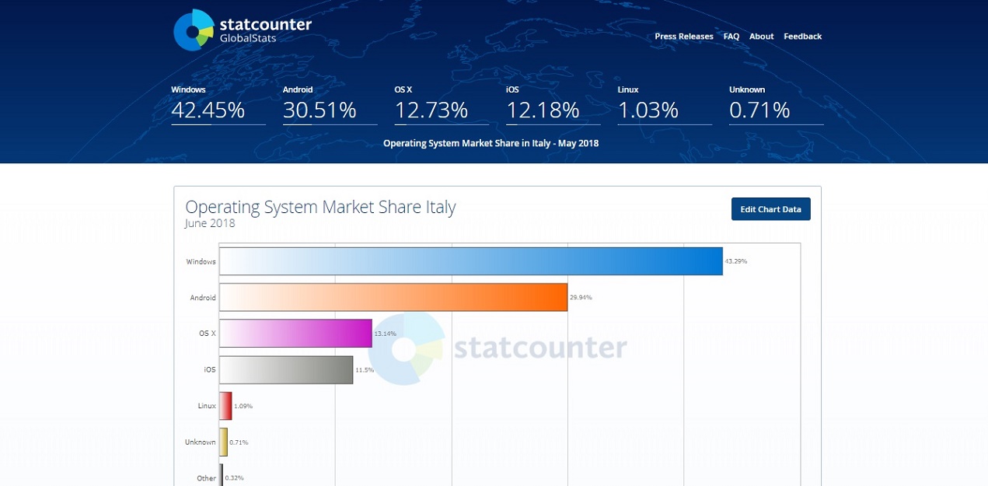Image resolution: width=988 pixels, height=486 pixels.
Task: Select the Android 30.51% stat
Action: click(x=330, y=104)
